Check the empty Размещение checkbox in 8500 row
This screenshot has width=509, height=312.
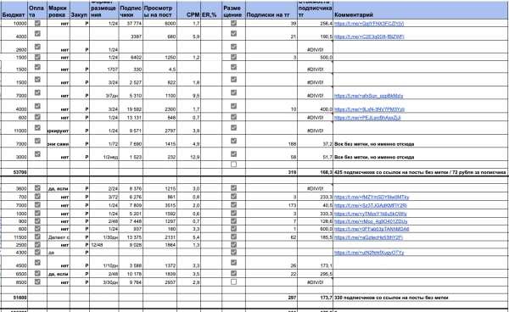pos(233,281)
